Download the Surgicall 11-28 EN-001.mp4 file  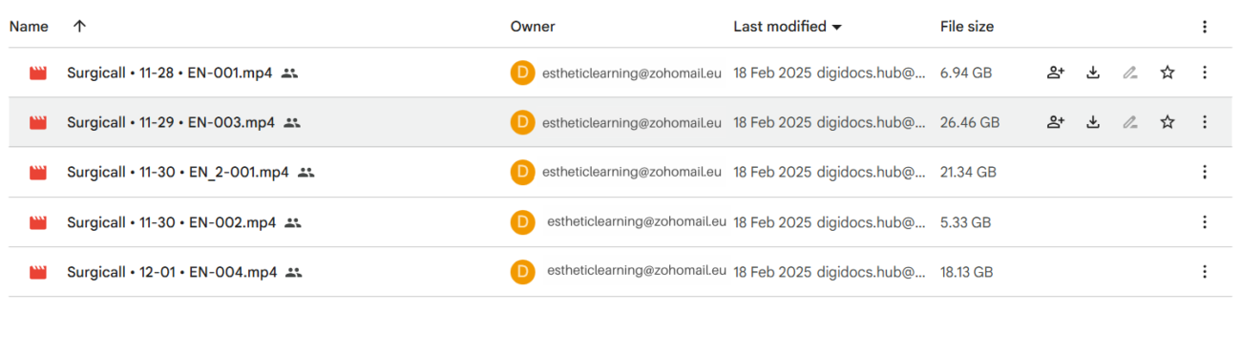tap(1093, 73)
